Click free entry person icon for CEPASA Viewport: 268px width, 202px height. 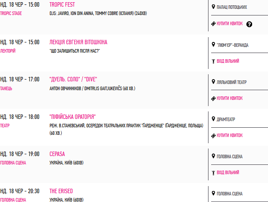coord(213,173)
